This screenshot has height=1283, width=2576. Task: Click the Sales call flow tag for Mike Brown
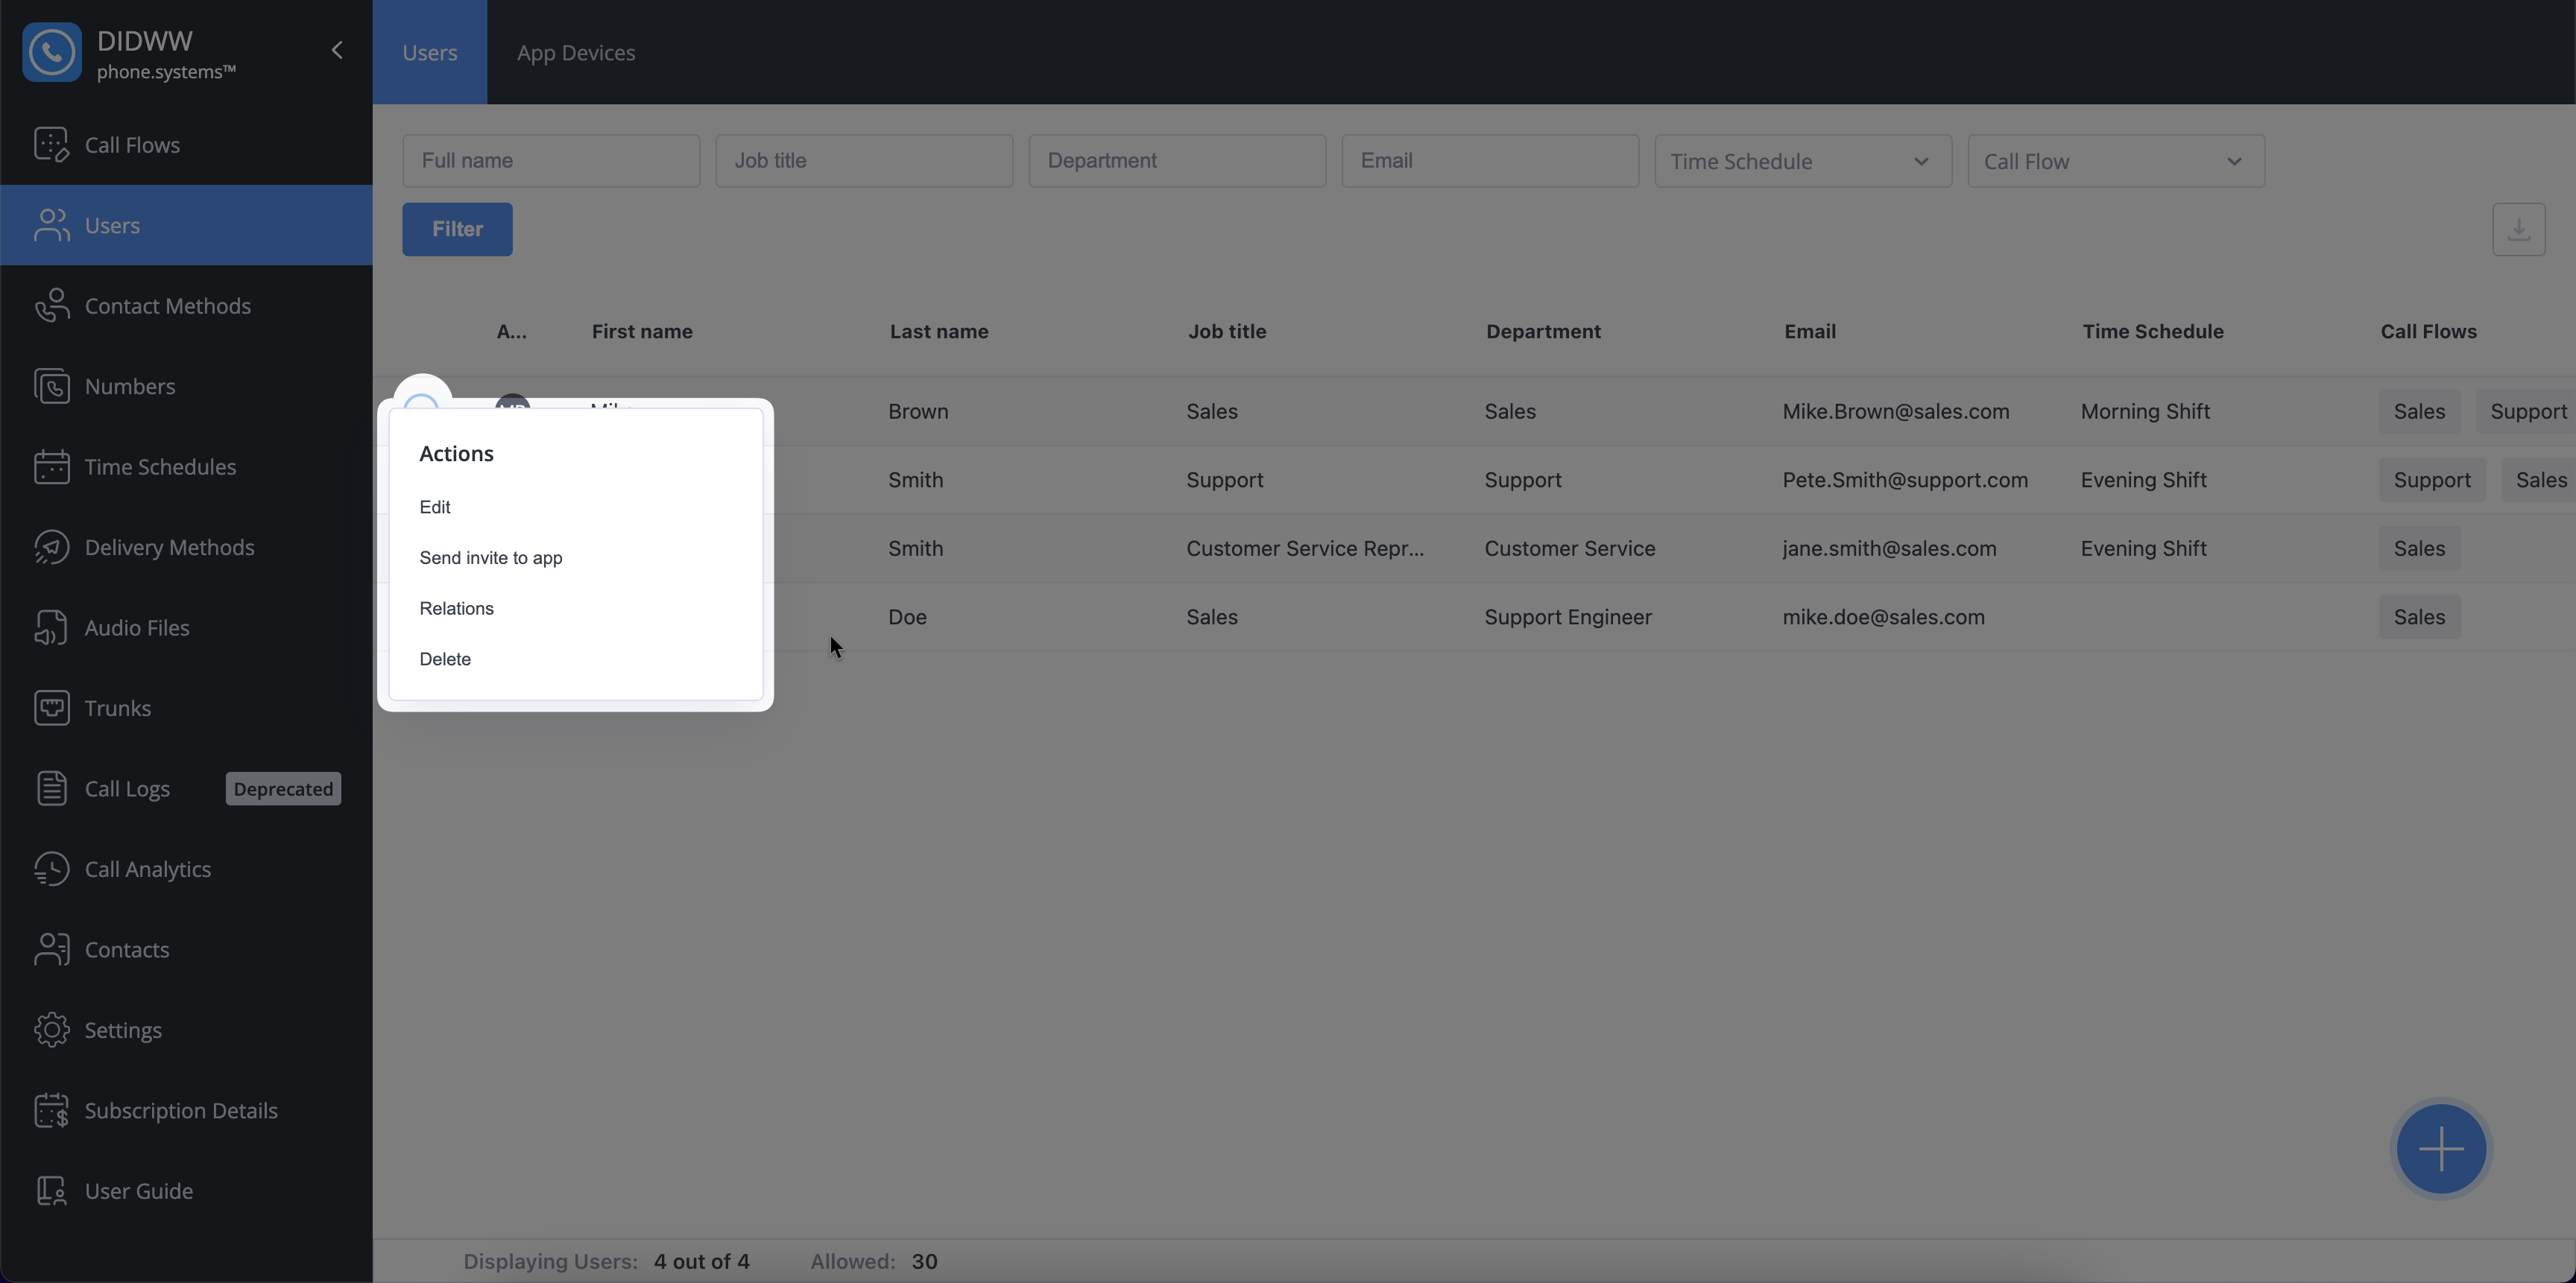[x=2419, y=412]
